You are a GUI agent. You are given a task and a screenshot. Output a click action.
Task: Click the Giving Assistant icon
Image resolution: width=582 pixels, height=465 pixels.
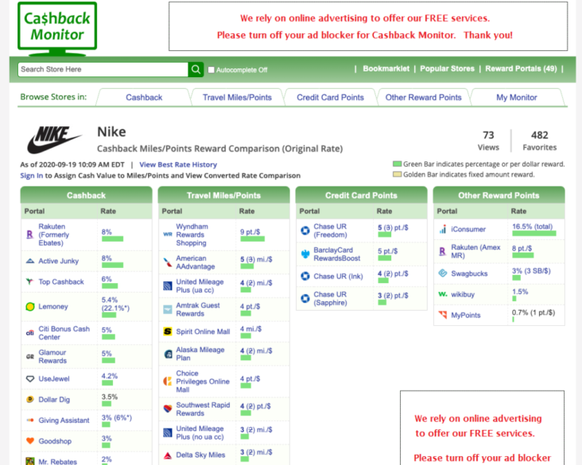[30, 420]
